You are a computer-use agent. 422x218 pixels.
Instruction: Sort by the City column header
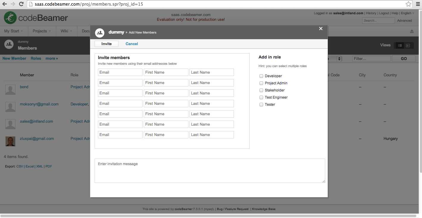[x=362, y=75]
